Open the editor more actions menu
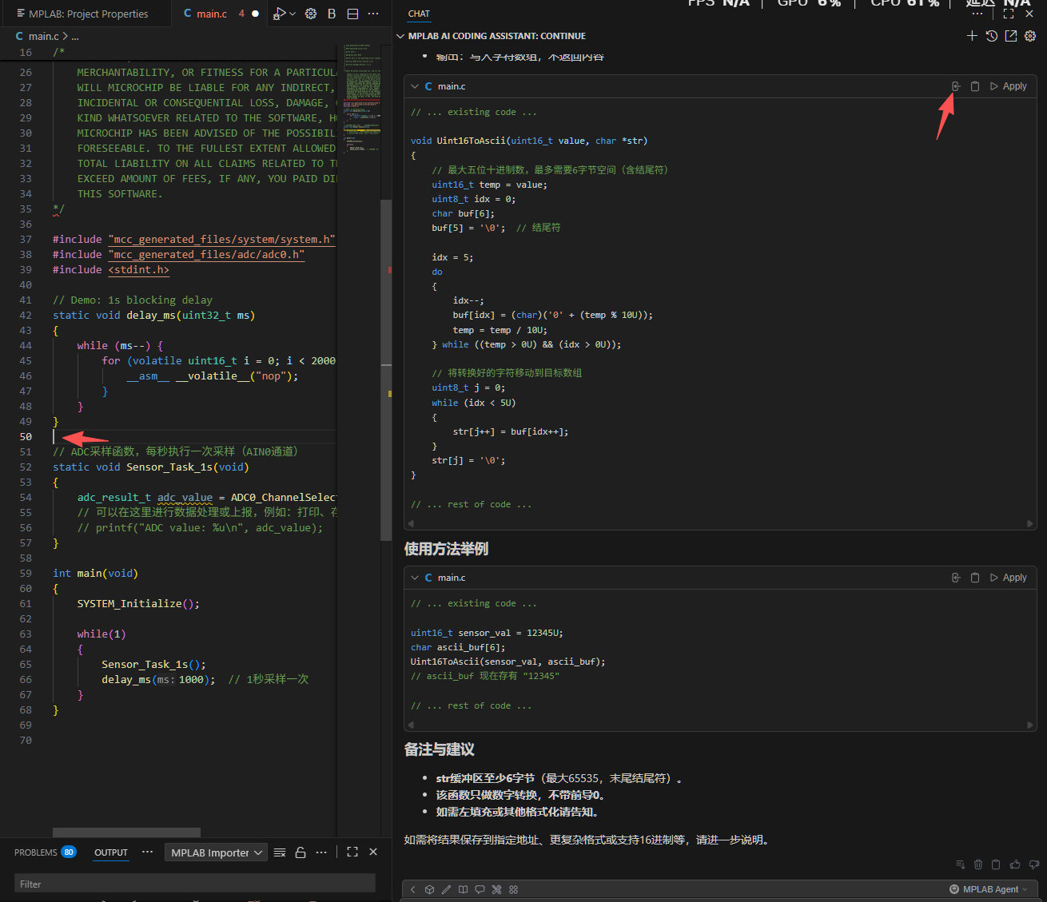Viewport: 1047px width, 902px height. click(373, 14)
